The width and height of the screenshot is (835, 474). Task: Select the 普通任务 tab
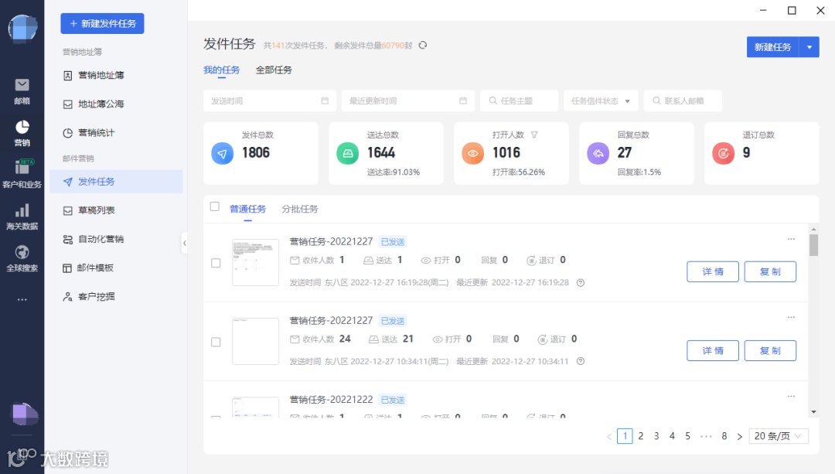point(247,209)
